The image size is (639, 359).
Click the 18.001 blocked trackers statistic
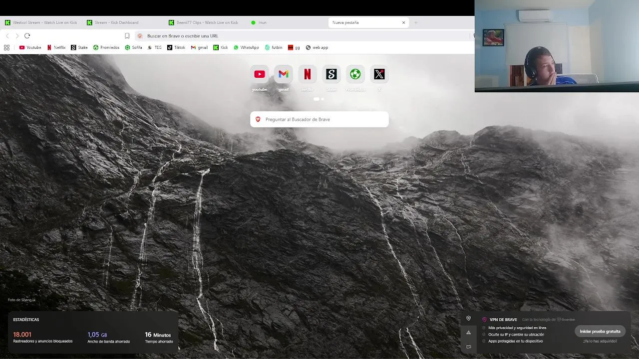point(43,338)
